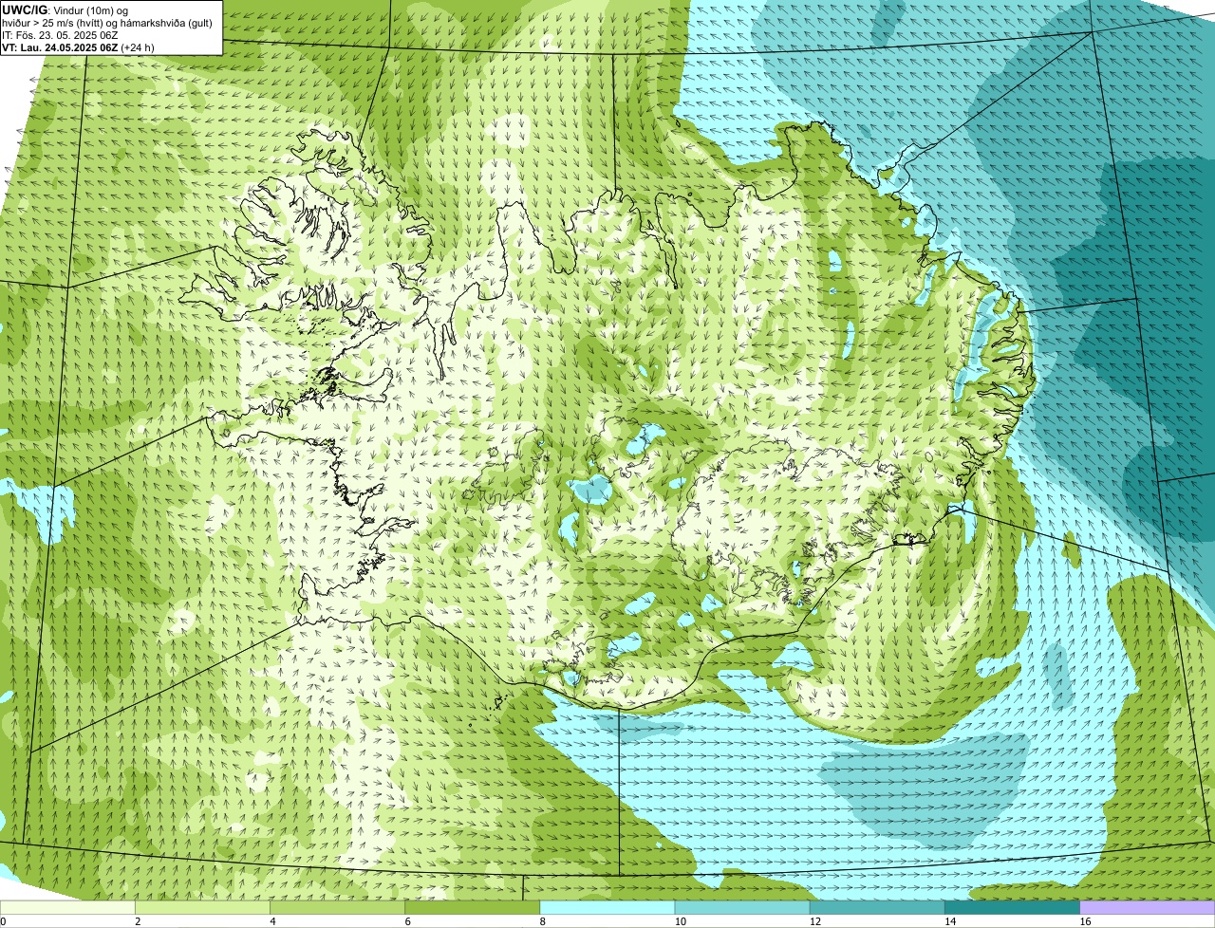This screenshot has height=928, width=1215.
Task: Click the 8–10 m/s light cyan legend swatch
Action: [607, 908]
